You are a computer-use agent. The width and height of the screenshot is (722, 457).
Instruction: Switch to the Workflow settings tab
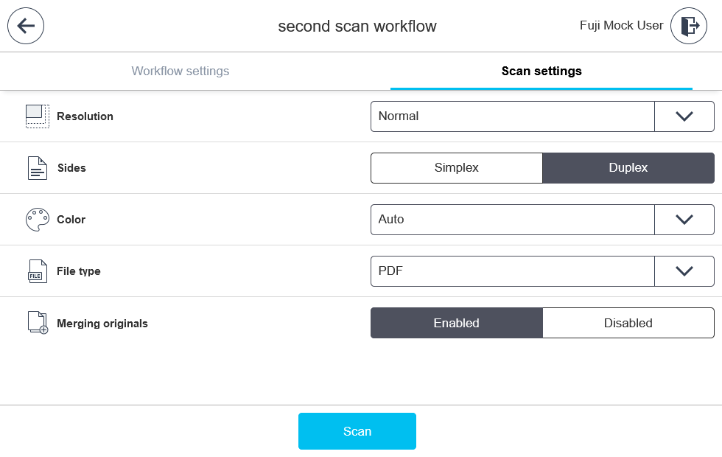pyautogui.click(x=180, y=71)
